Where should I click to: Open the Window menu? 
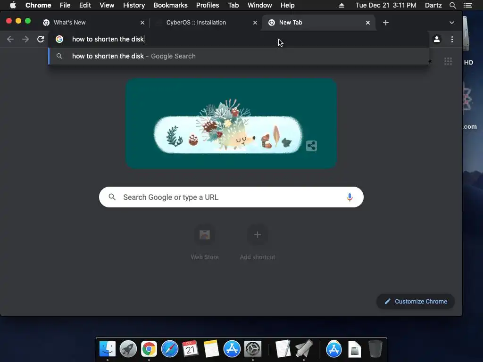260,5
